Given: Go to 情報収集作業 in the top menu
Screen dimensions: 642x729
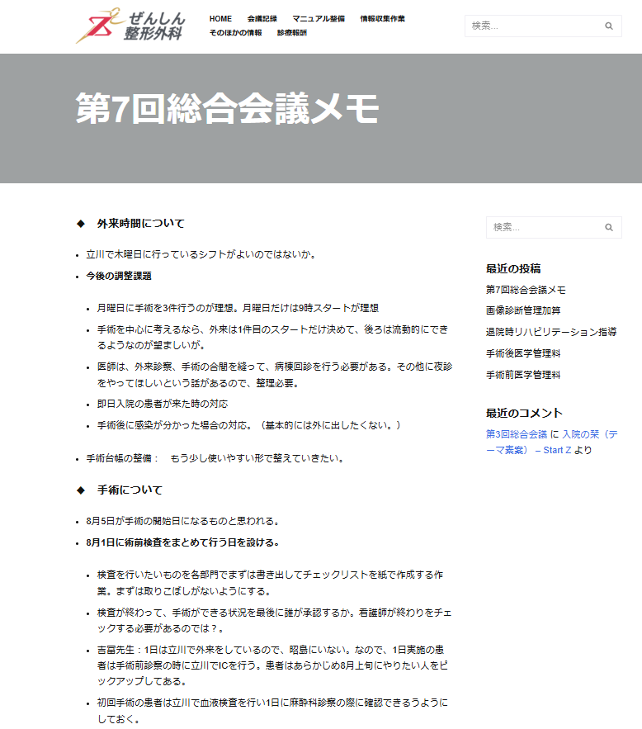Looking at the screenshot, I should pos(382,18).
